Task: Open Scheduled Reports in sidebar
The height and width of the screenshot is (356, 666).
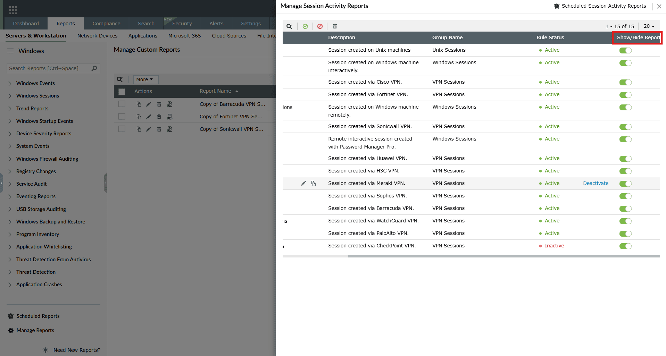Action: pyautogui.click(x=38, y=316)
